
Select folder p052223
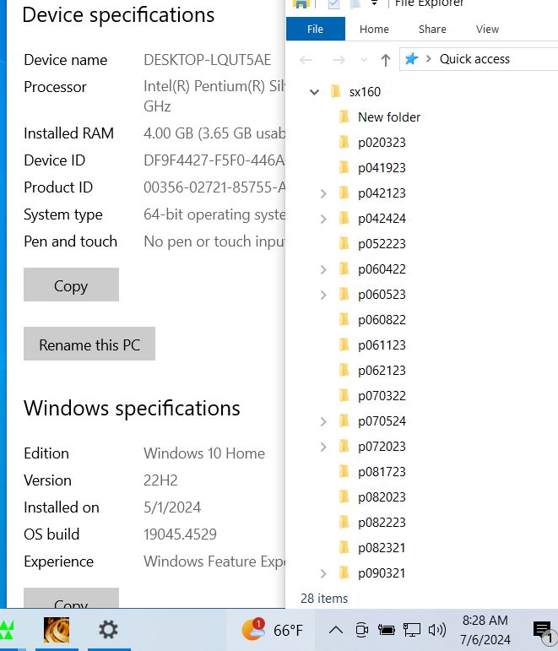click(382, 244)
